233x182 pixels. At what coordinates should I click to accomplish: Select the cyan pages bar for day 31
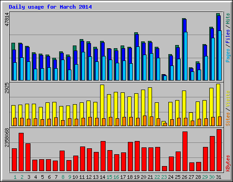pyautogui.click(x=220, y=56)
